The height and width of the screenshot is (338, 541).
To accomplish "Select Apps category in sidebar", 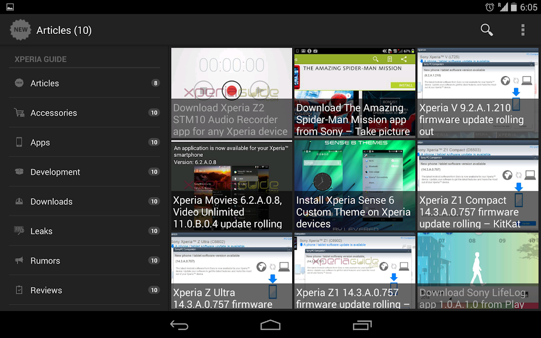I will [x=85, y=142].
